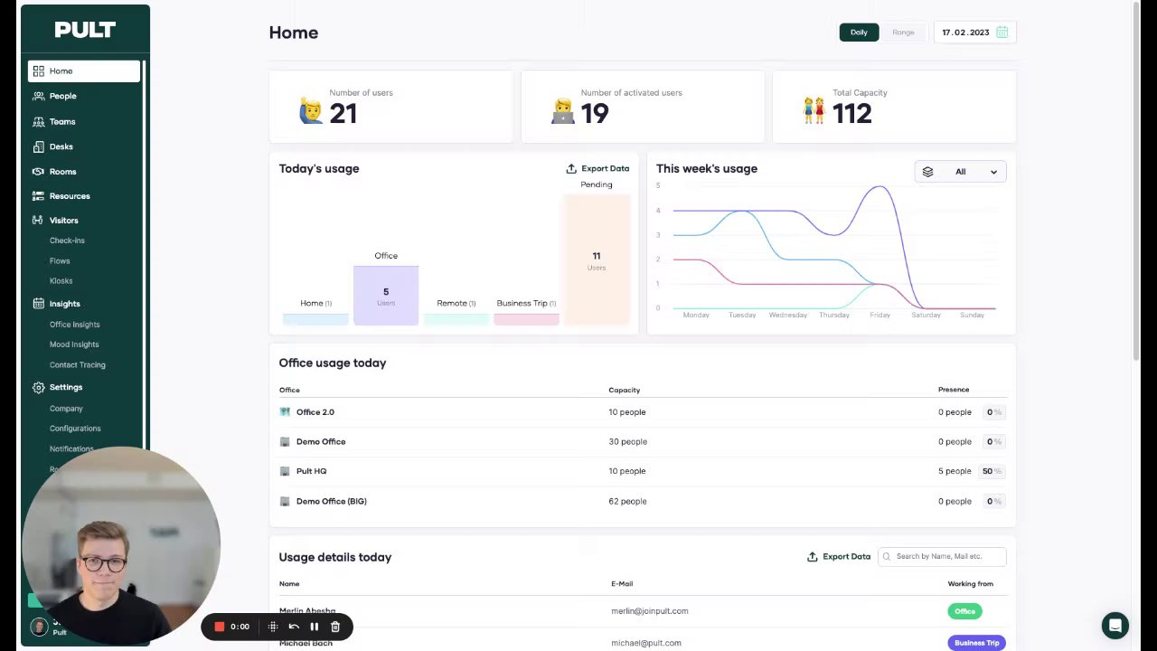Delete recording with the trash icon
Image resolution: width=1157 pixels, height=651 pixels.
(335, 627)
